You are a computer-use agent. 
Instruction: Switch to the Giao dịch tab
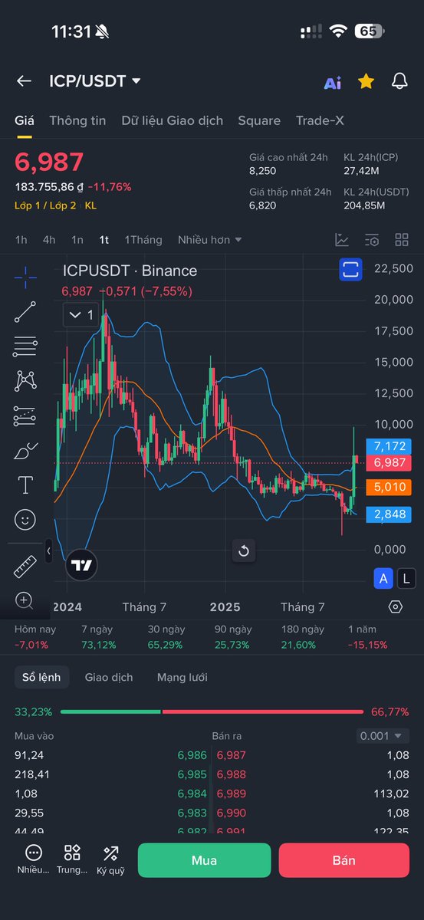[x=109, y=677]
